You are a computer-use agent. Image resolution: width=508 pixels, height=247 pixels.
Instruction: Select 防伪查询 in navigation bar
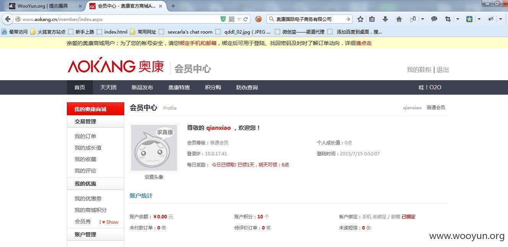[x=247, y=87]
